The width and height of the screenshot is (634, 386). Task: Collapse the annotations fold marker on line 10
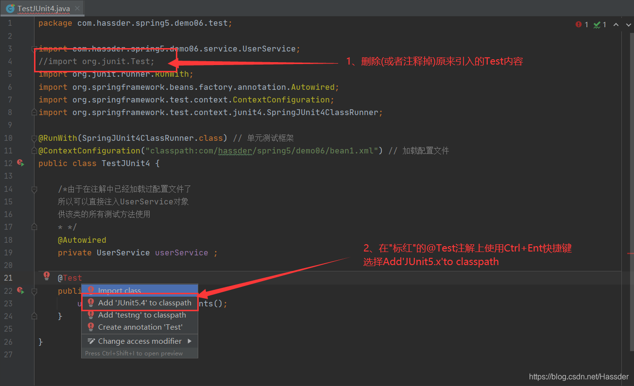pyautogui.click(x=34, y=138)
